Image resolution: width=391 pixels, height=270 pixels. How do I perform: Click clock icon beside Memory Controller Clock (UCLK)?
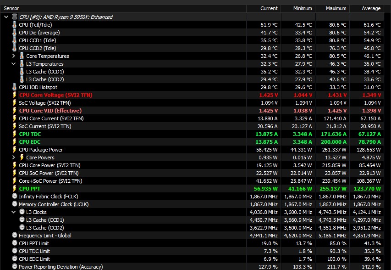click(x=15, y=204)
